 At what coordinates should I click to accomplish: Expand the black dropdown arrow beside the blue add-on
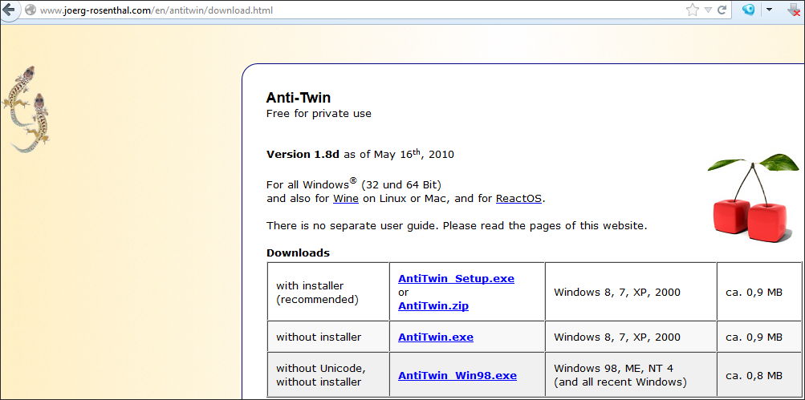[769, 10]
